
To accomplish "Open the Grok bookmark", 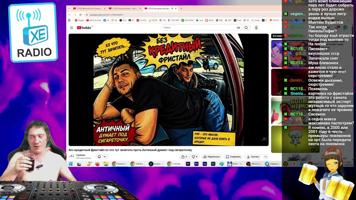I will coord(237,20).
